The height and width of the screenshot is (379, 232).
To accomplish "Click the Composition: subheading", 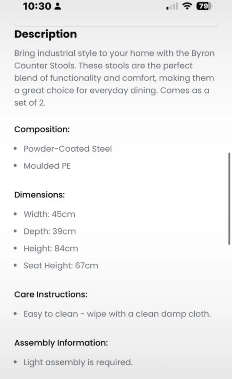I will (42, 129).
